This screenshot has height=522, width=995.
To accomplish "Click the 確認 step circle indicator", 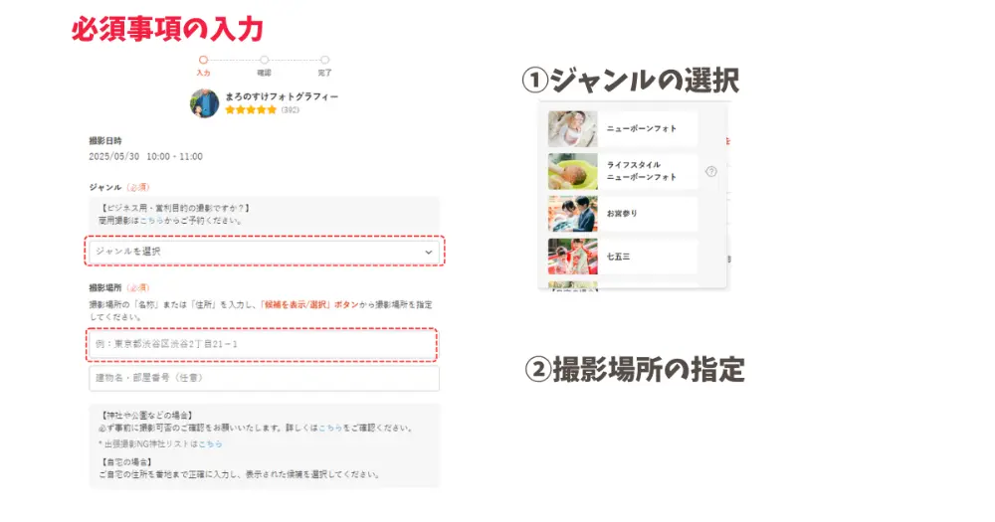I will click(x=264, y=60).
